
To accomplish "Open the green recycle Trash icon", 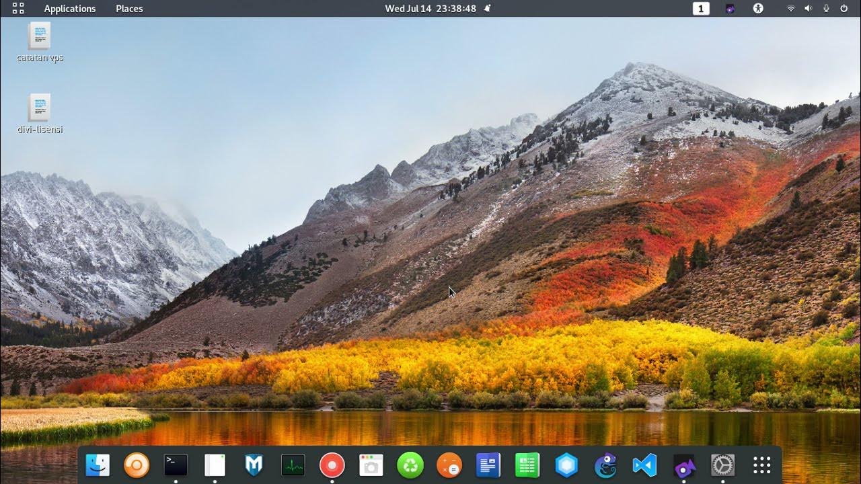I will [410, 465].
